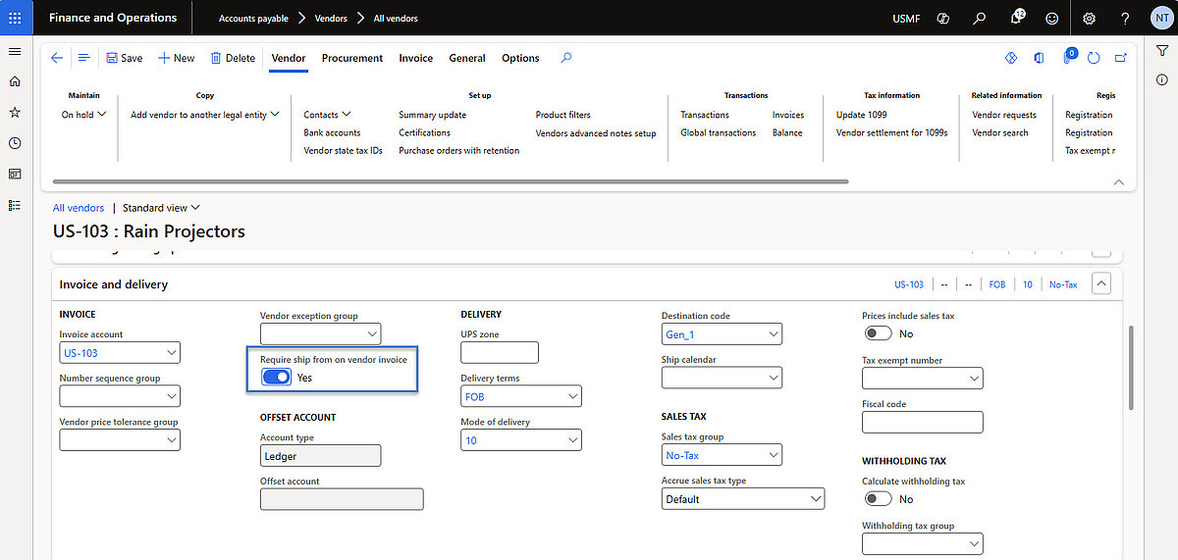Click the Delete button

[x=234, y=59]
